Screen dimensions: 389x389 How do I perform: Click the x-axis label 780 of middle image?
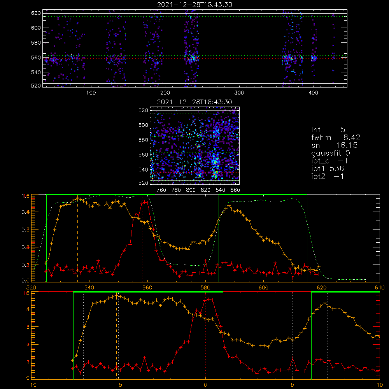[176, 190]
